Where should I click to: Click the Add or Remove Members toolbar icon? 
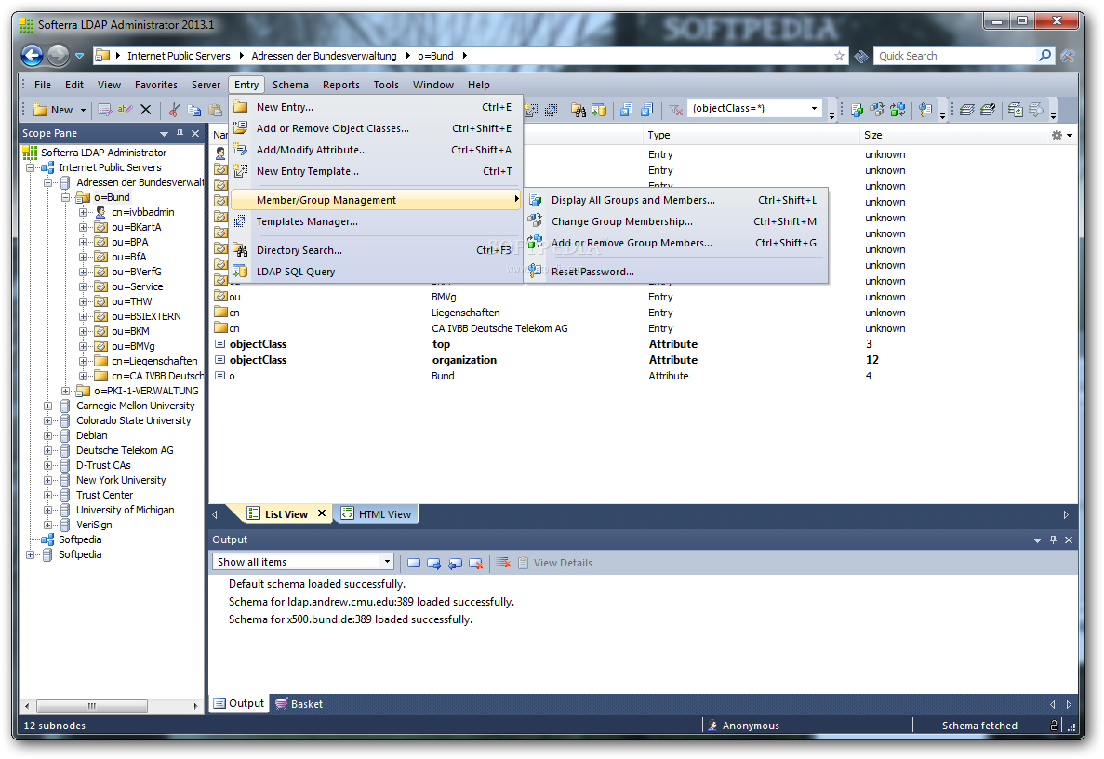click(x=898, y=109)
